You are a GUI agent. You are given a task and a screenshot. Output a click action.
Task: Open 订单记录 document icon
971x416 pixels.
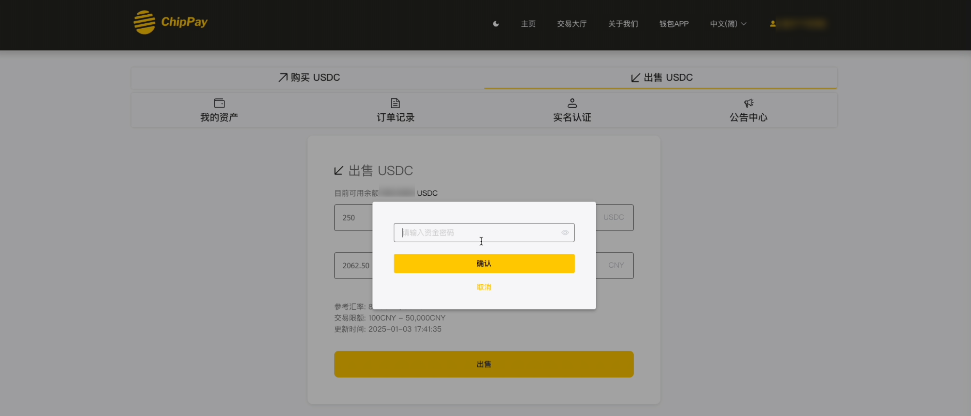click(395, 103)
